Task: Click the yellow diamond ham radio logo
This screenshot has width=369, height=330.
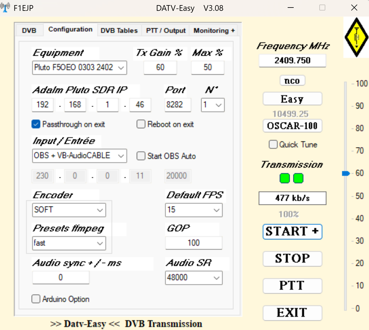Action: 356,37
